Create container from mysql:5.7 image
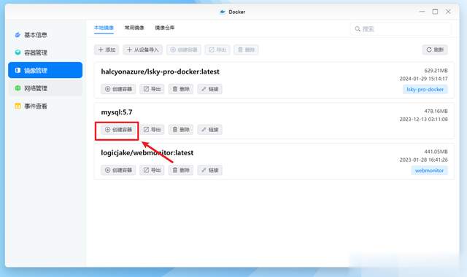Image resolution: width=467 pixels, height=277 pixels. tap(118, 130)
